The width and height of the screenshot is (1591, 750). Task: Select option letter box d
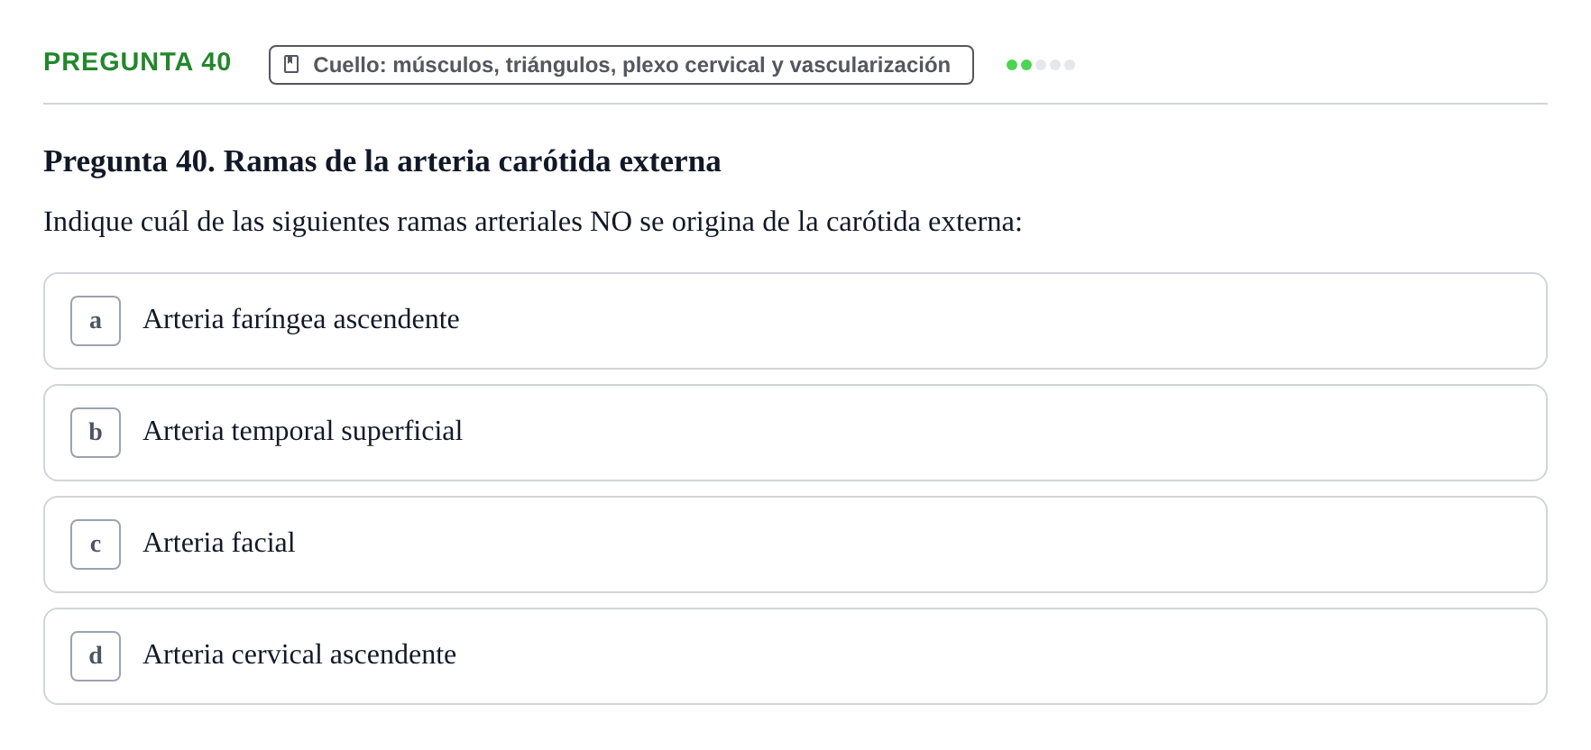96,656
